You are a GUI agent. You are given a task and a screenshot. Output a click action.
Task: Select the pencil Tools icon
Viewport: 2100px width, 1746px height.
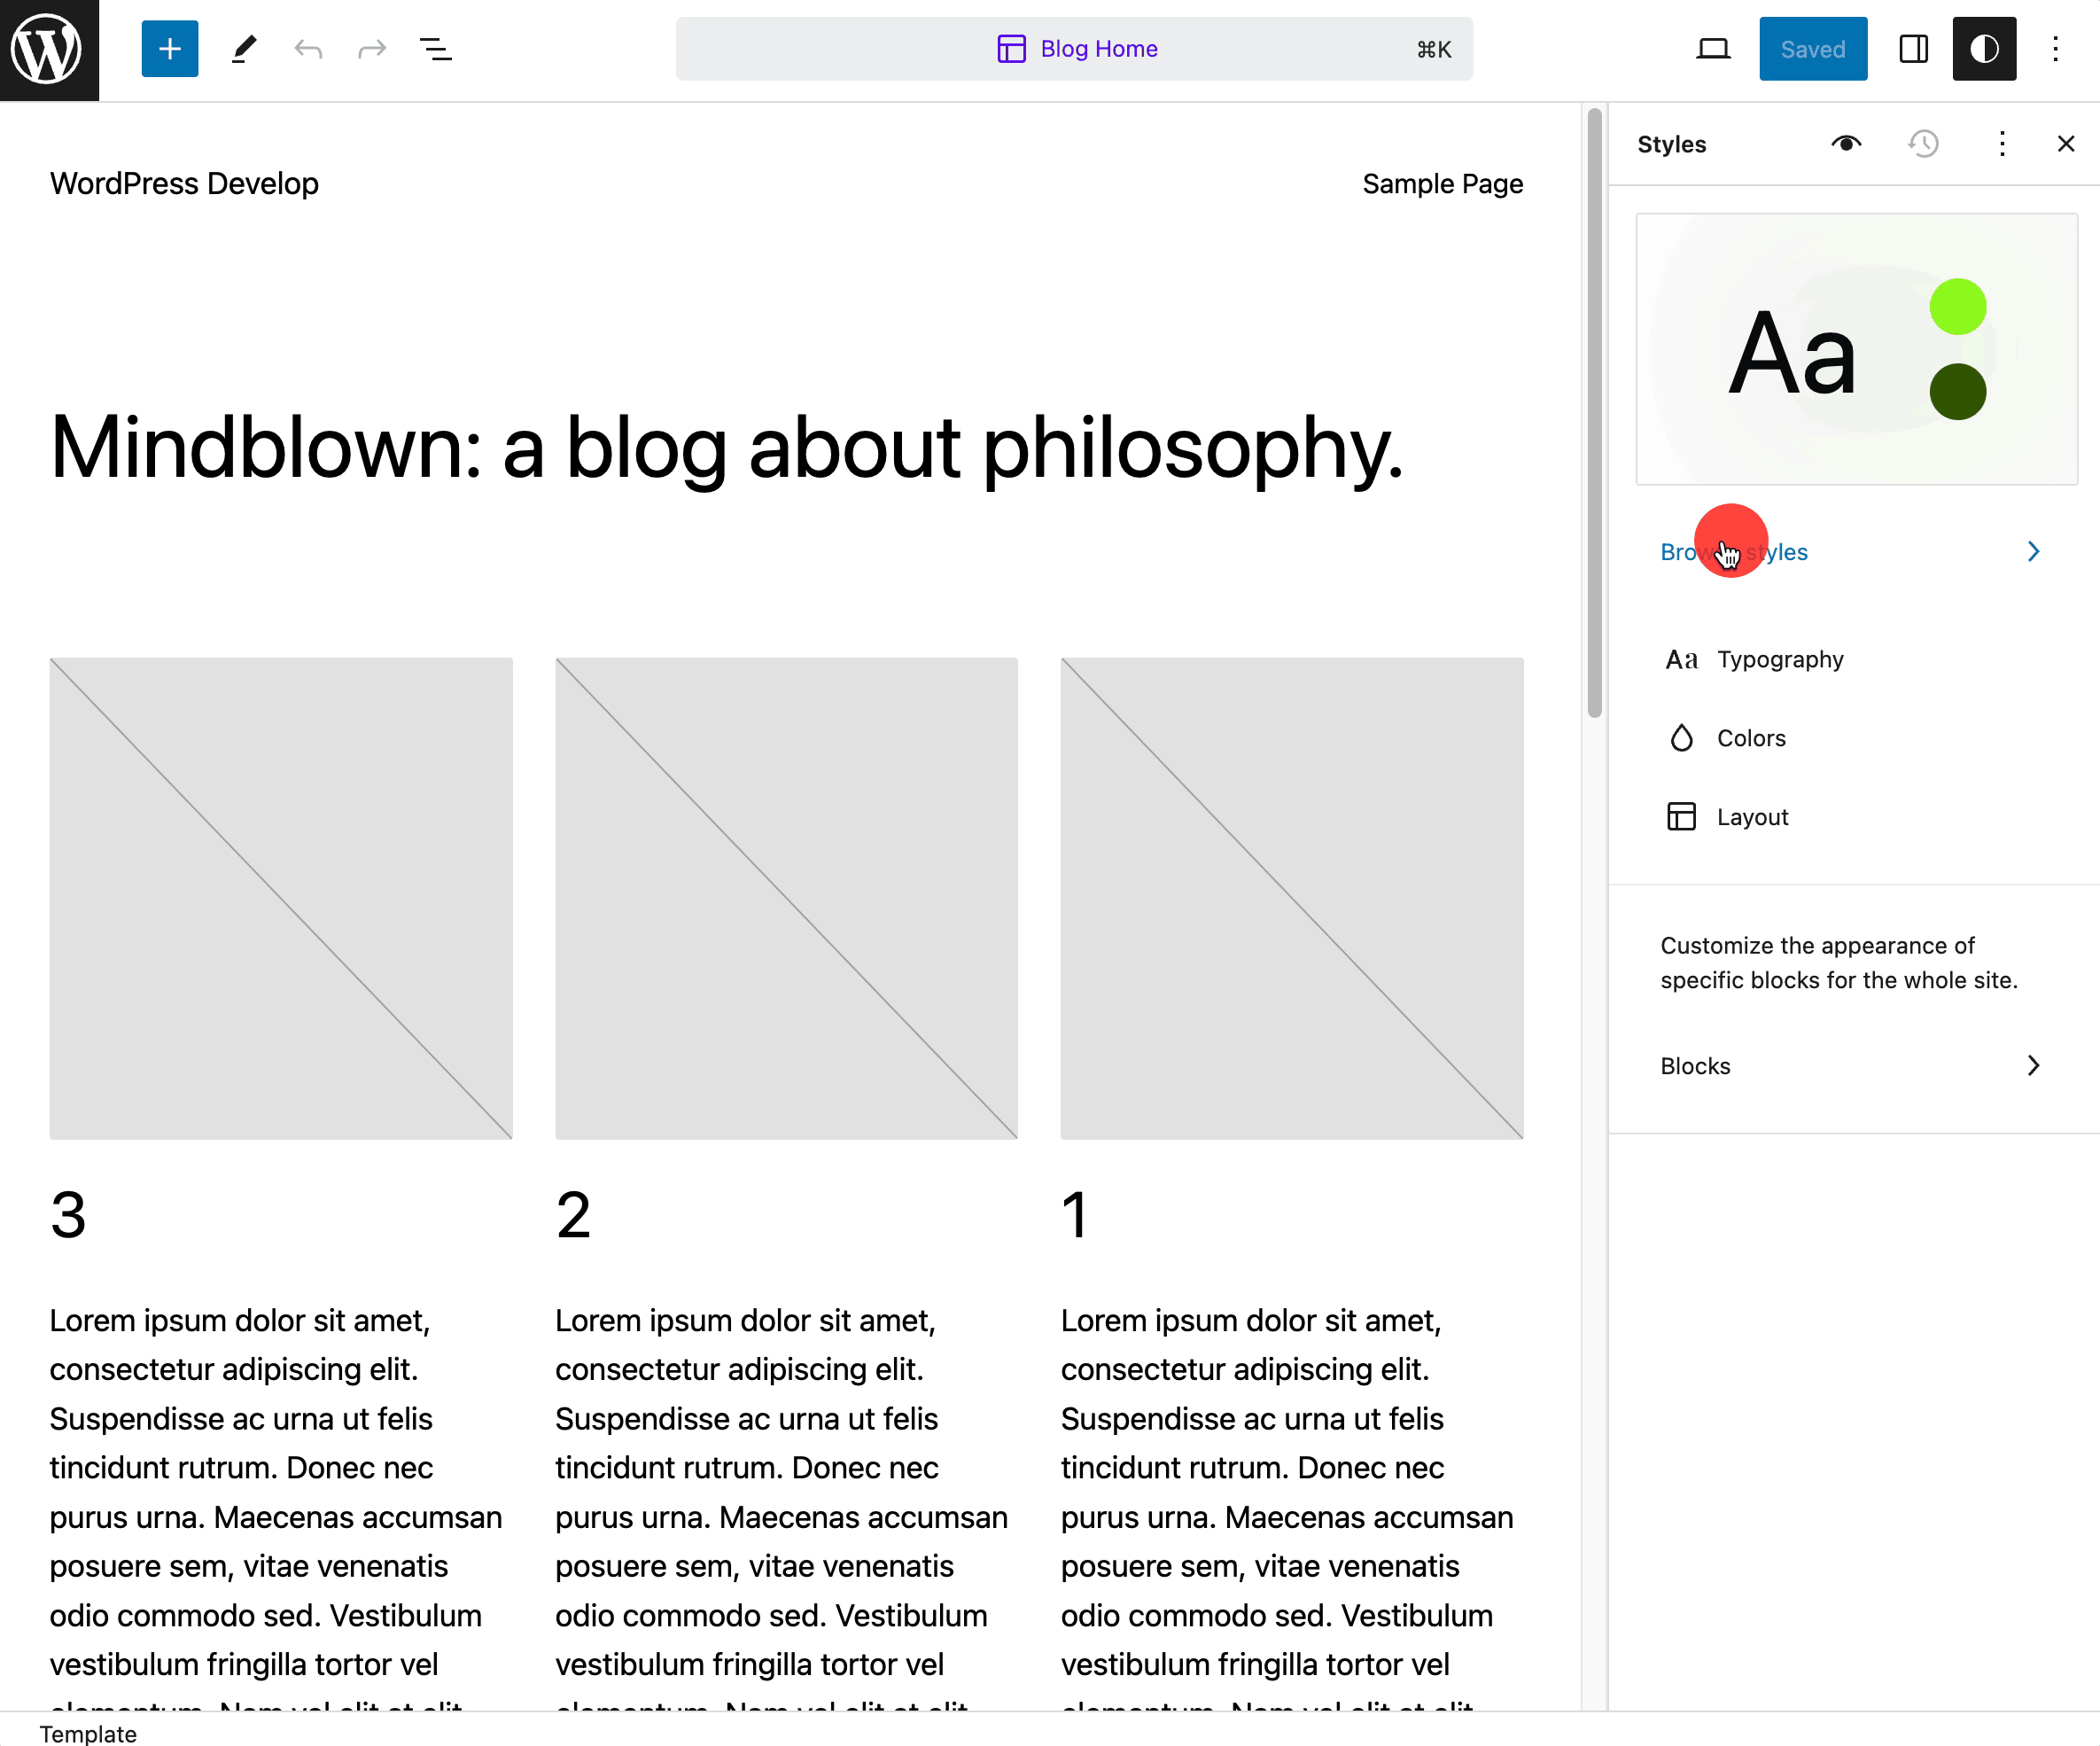coord(243,49)
